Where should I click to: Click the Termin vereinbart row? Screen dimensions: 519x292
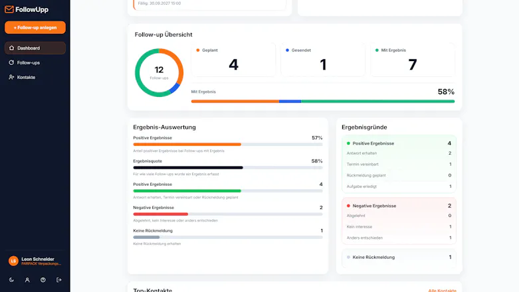[399, 164]
